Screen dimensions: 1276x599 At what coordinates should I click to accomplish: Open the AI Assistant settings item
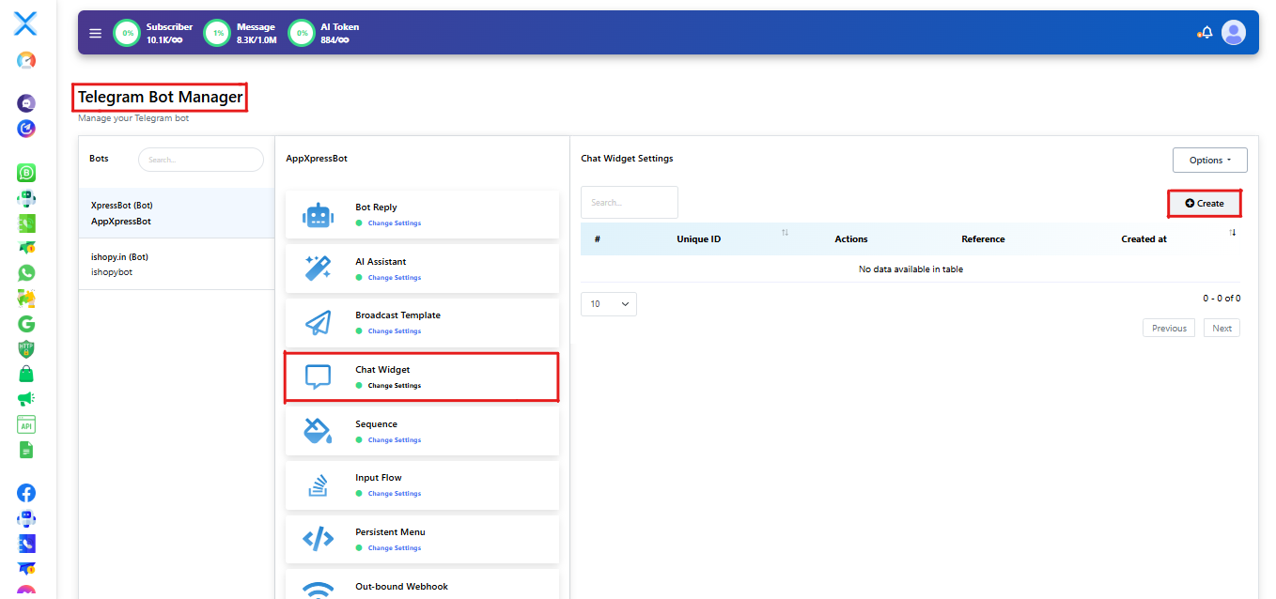(422, 269)
